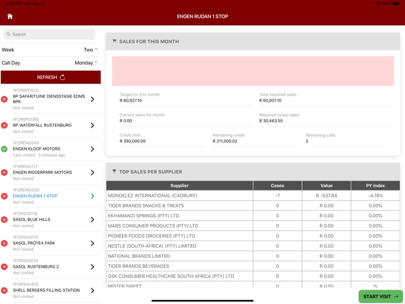Select highlighted customer ENGEN RUDAN 1 STOP

pos(51,196)
